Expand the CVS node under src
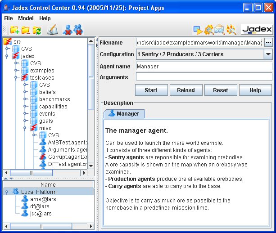 [x=7, y=49]
